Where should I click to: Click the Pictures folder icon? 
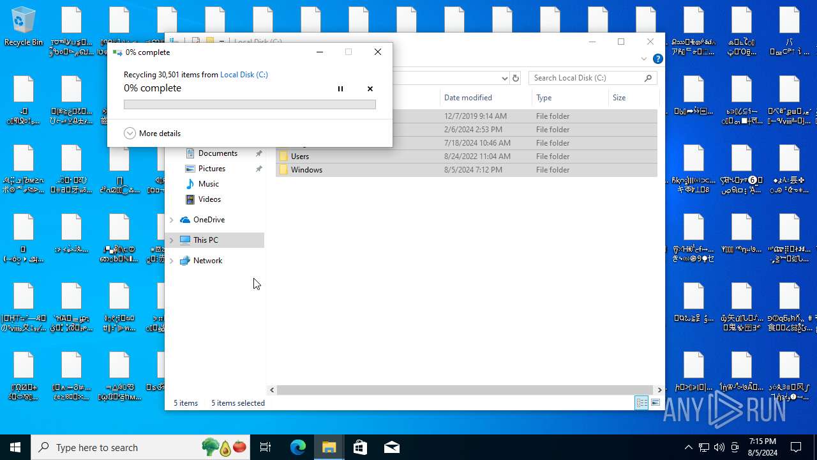click(190, 169)
